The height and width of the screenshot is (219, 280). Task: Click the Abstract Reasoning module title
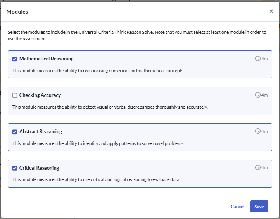pos(41,132)
